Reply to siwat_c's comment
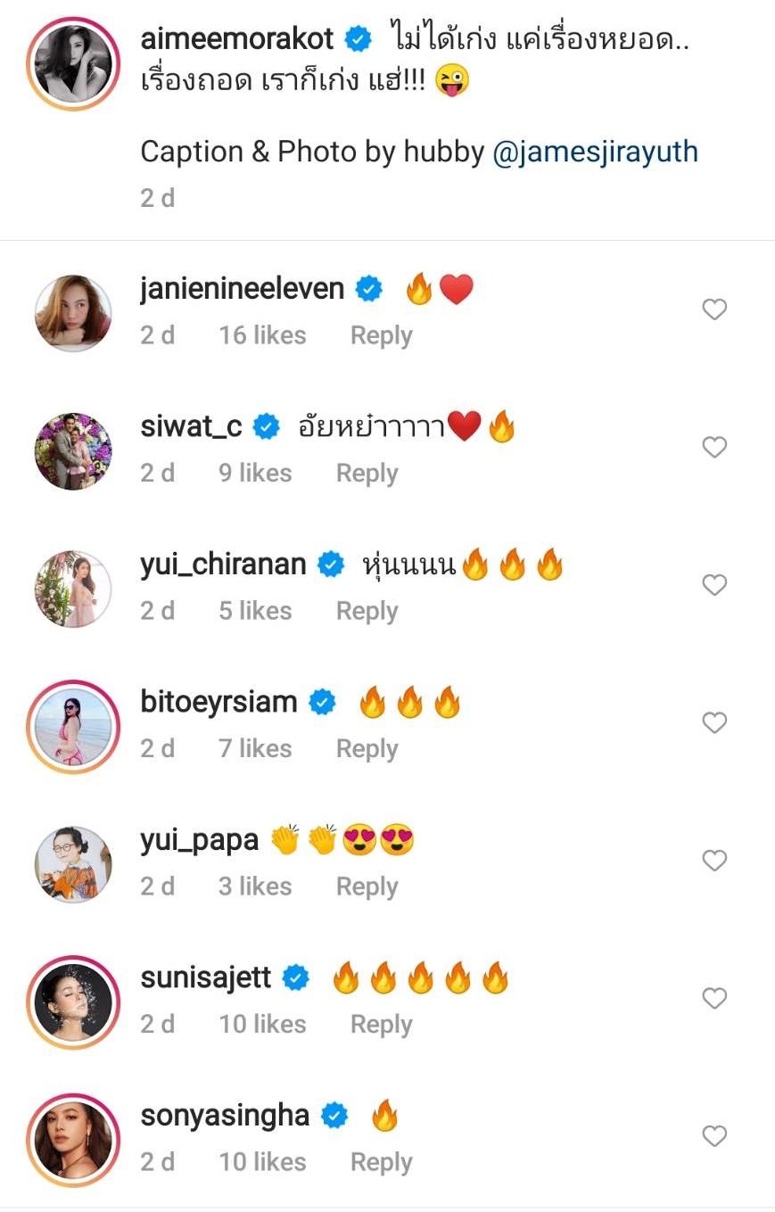 point(367,474)
